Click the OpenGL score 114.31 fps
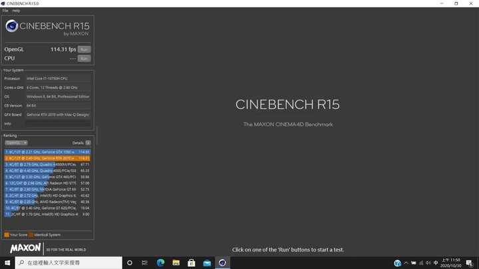Screen dimensions: 479x269 (63, 49)
